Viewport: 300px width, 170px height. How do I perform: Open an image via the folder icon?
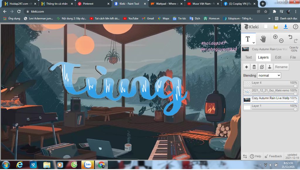tap(276, 27)
